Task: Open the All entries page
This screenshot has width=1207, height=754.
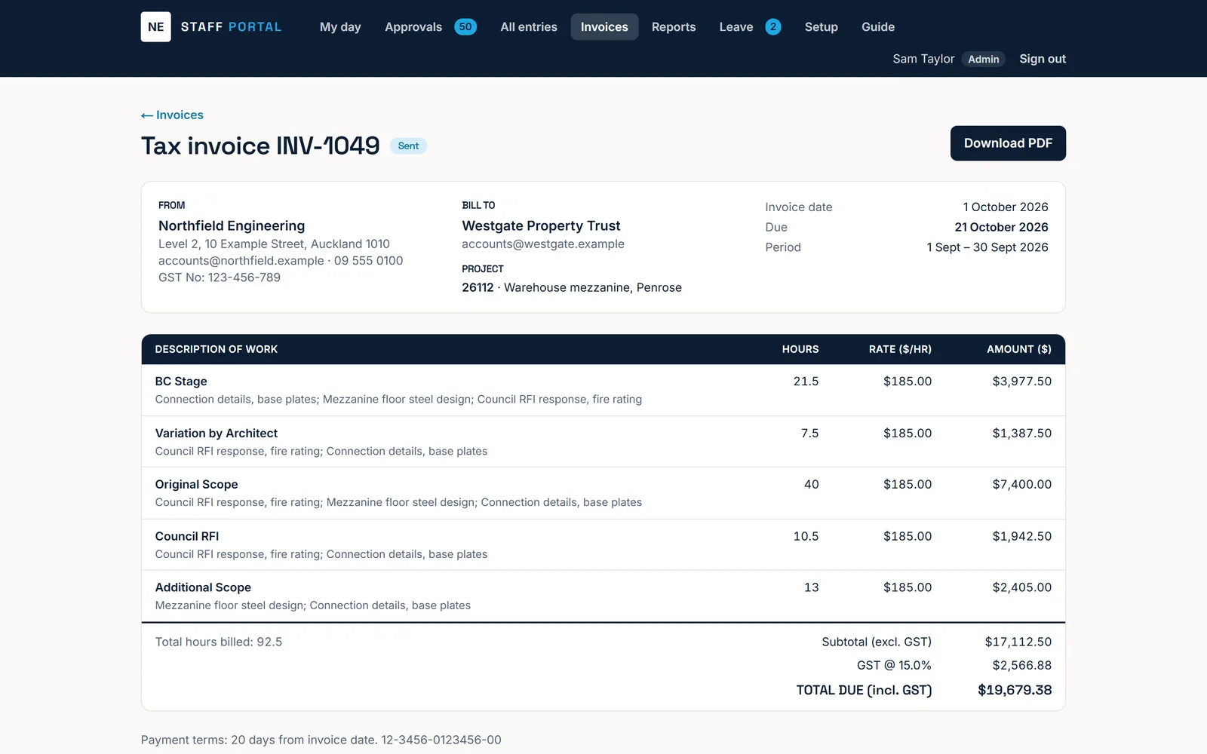Action: (x=529, y=27)
